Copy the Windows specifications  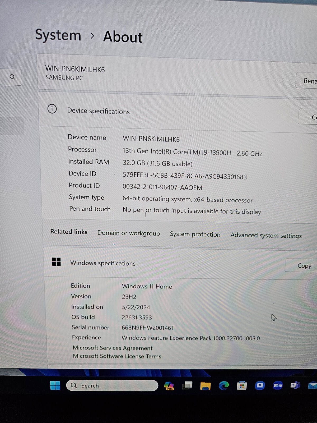tap(301, 265)
